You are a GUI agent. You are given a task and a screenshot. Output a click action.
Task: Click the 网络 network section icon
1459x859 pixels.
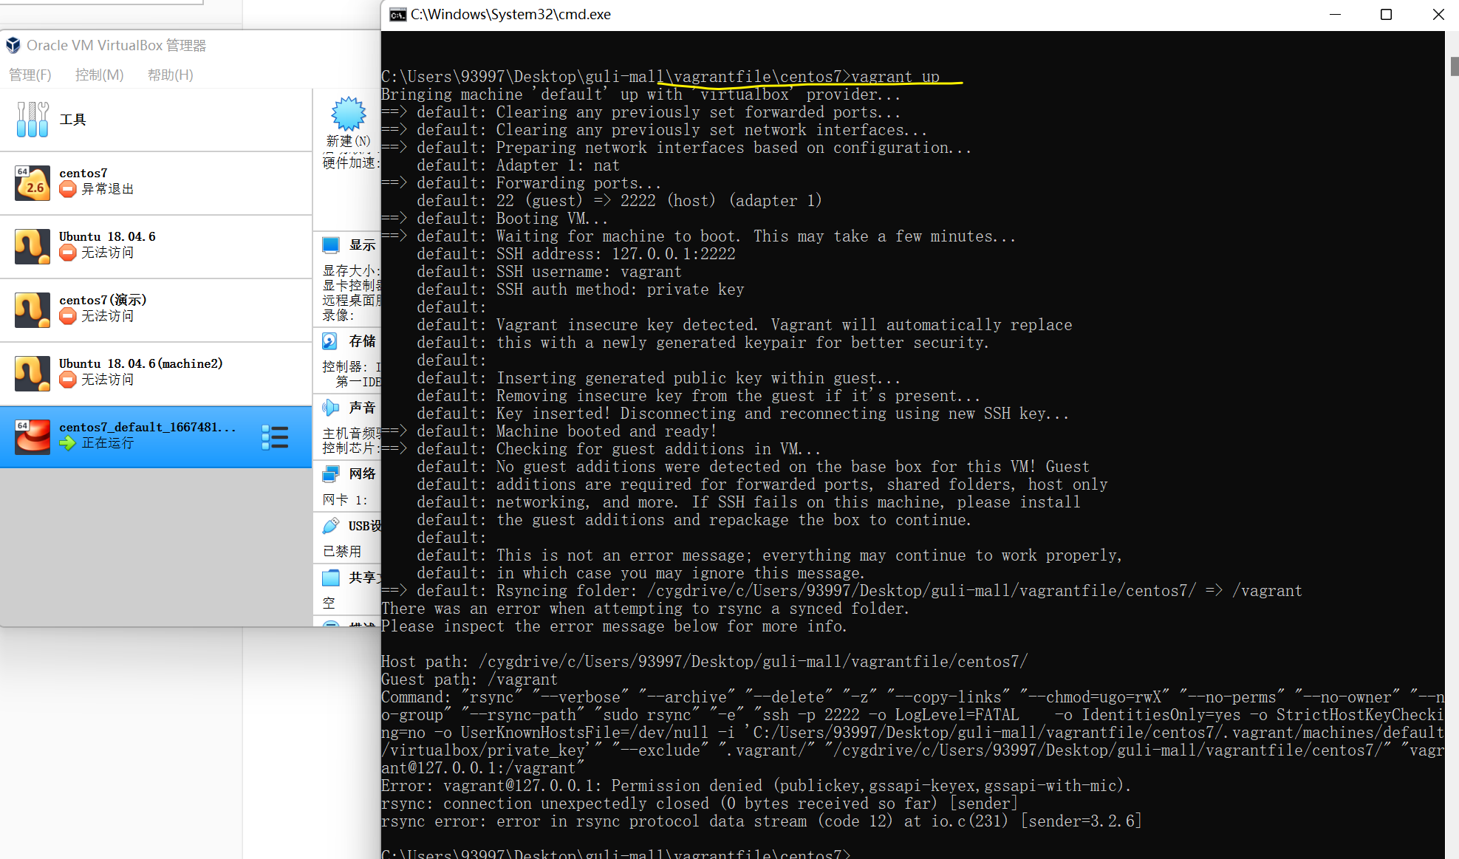[331, 474]
